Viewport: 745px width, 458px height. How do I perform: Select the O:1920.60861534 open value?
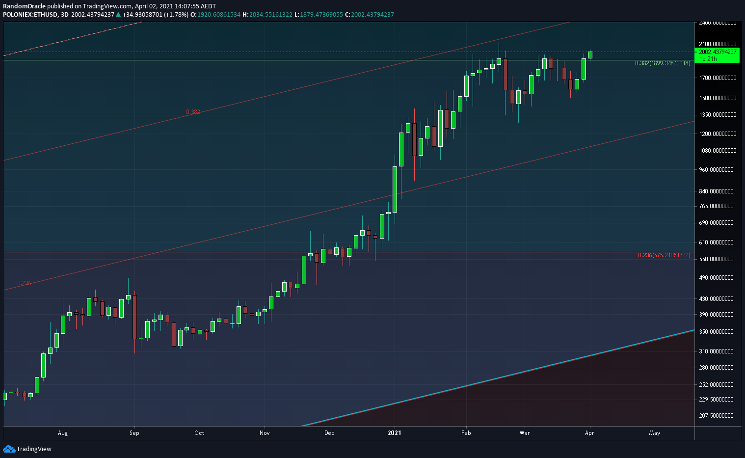(215, 15)
